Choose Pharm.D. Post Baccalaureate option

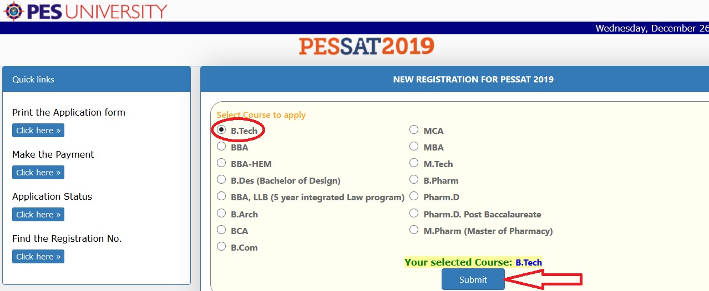pyautogui.click(x=414, y=213)
